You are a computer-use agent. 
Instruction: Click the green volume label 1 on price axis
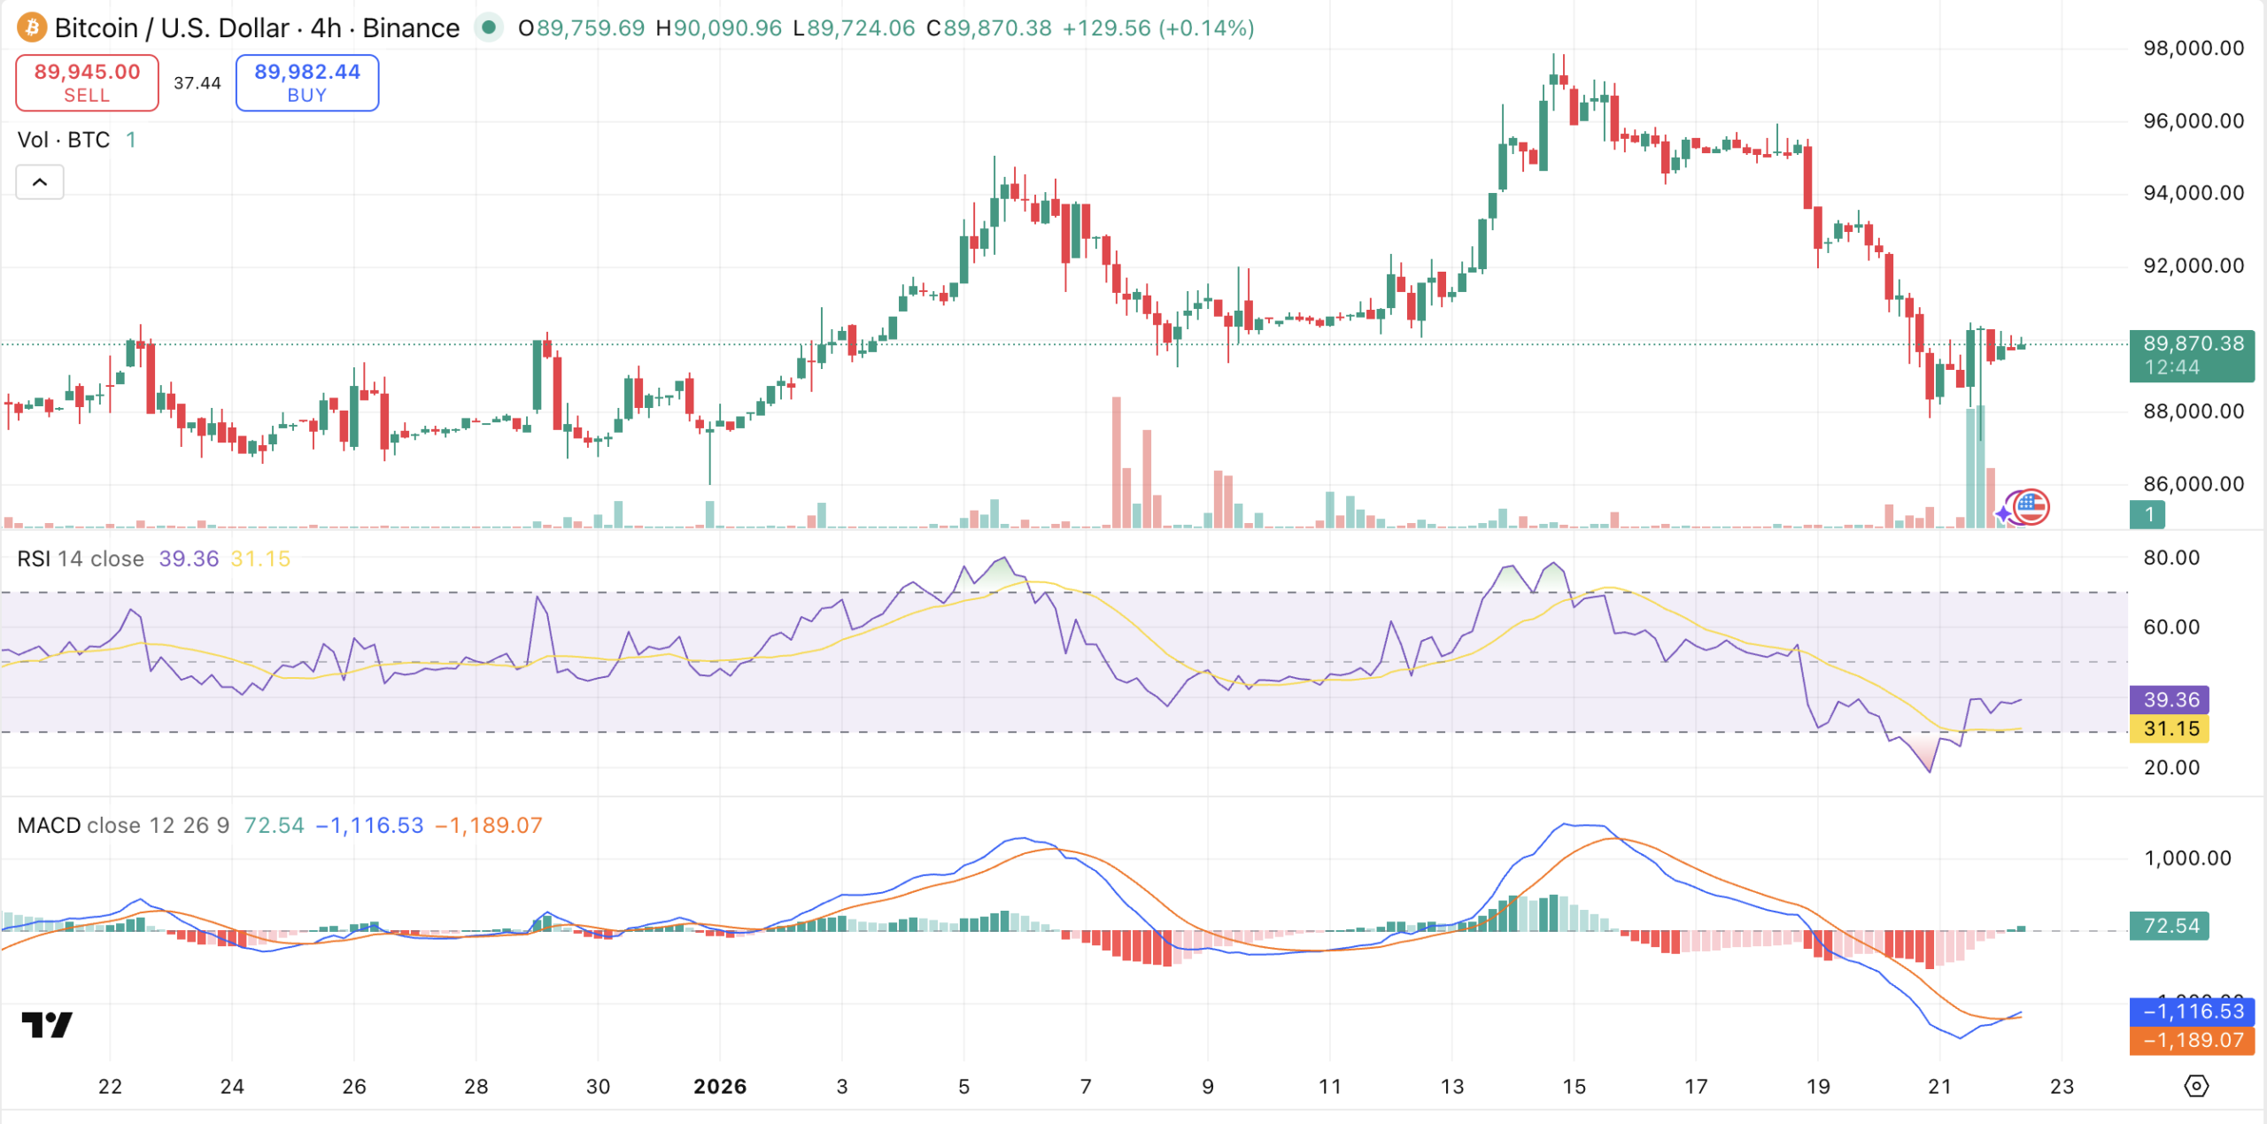tap(2147, 514)
